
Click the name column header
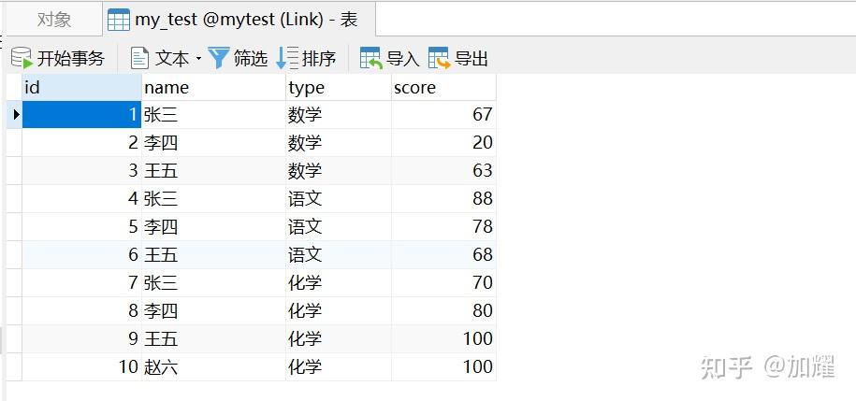(213, 87)
